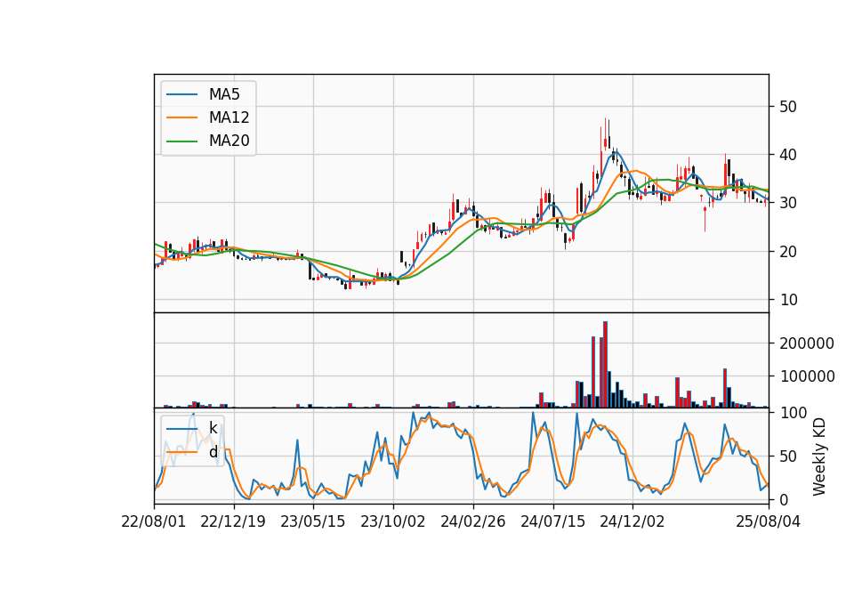Click the d legend label
Screen dimensions: 854x614
pos(213,452)
